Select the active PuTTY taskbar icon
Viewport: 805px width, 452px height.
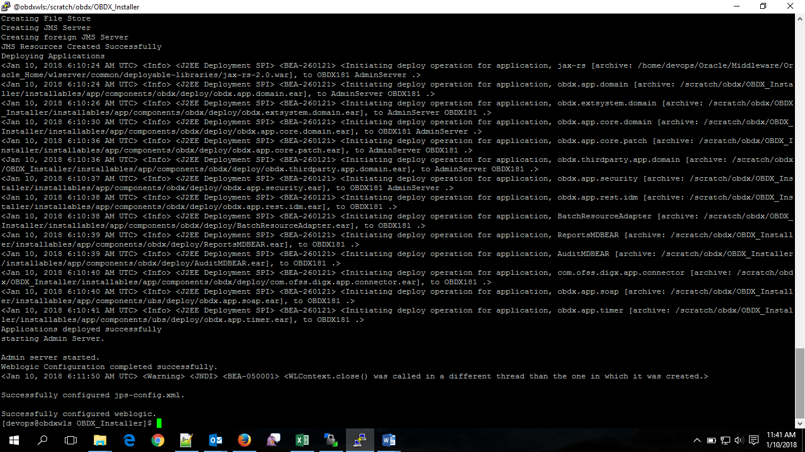[359, 440]
